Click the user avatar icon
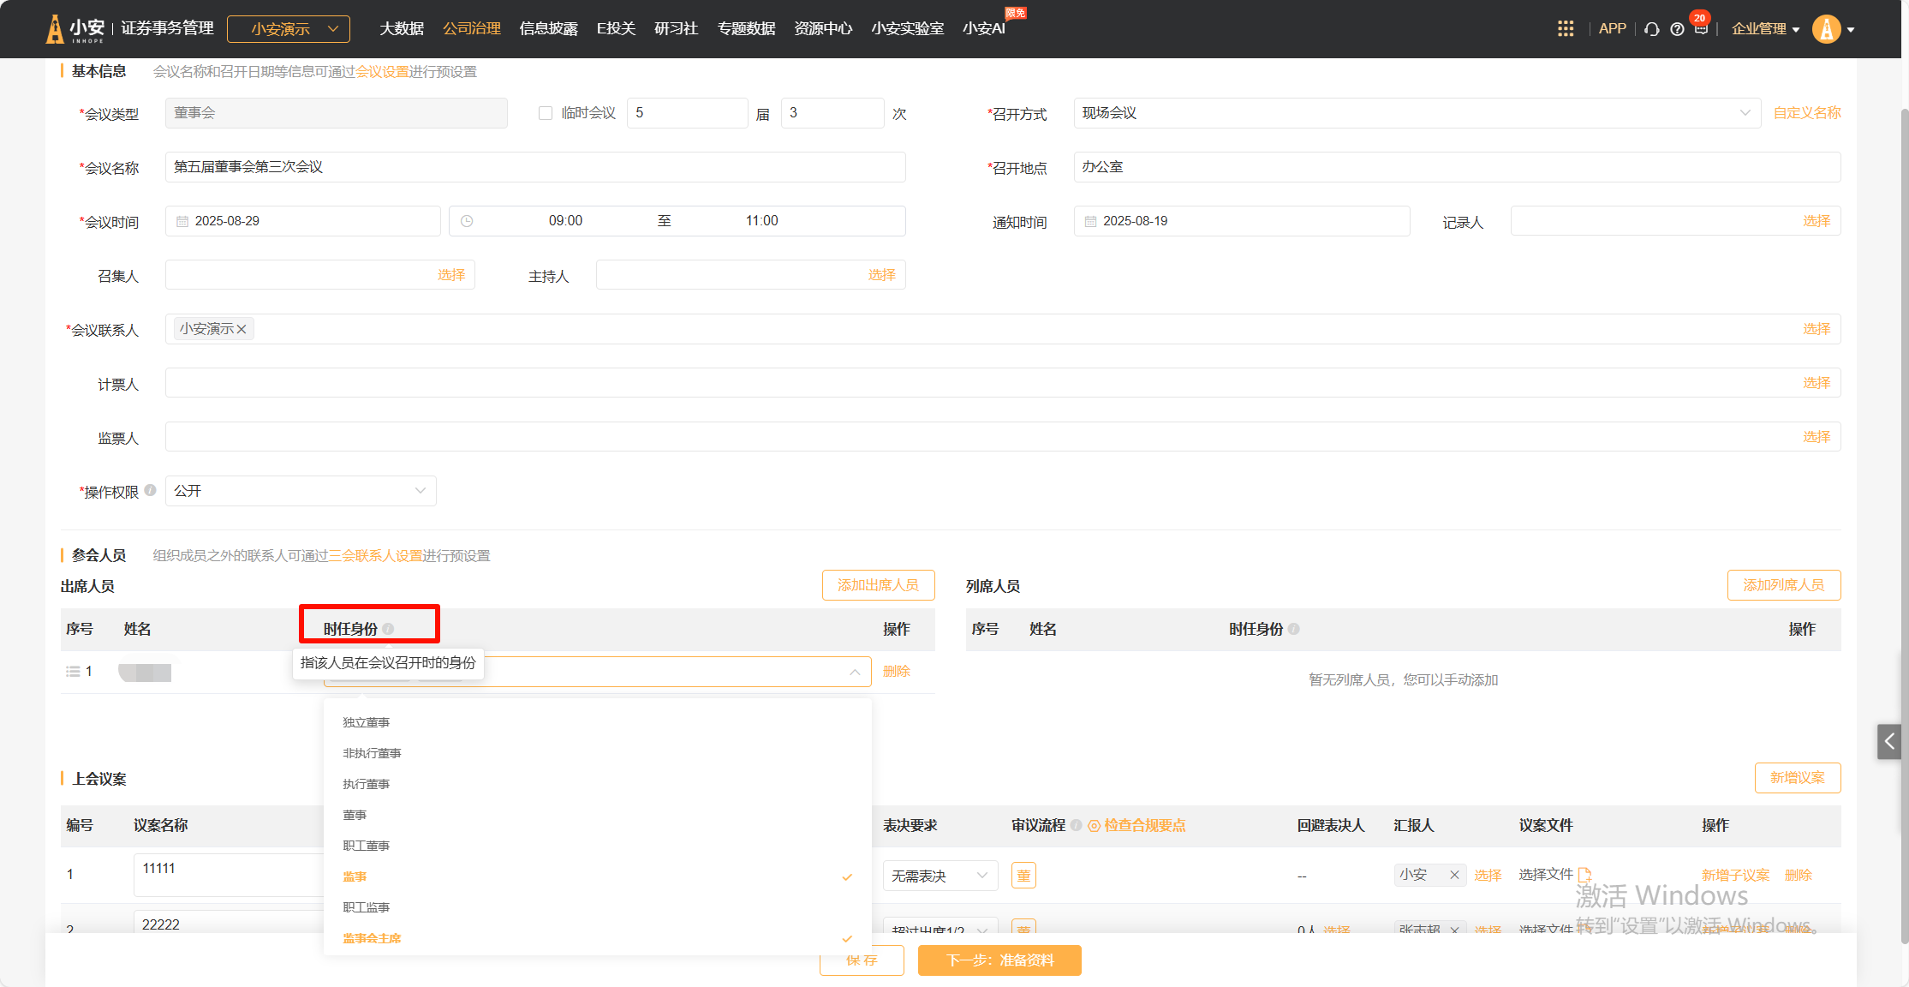This screenshot has height=987, width=1909. [x=1826, y=29]
